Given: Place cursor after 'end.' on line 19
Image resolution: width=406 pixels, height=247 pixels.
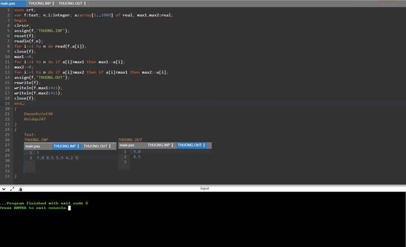Looking at the screenshot, I should coord(24,104).
